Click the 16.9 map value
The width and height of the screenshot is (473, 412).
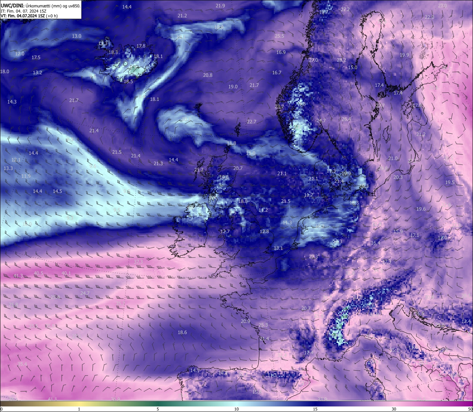pos(281,52)
